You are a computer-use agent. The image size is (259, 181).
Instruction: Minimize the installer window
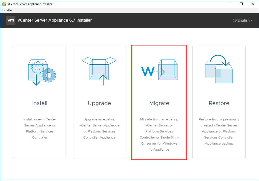(x=230, y=4)
